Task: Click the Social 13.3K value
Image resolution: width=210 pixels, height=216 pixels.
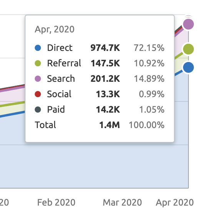Action: click(108, 94)
